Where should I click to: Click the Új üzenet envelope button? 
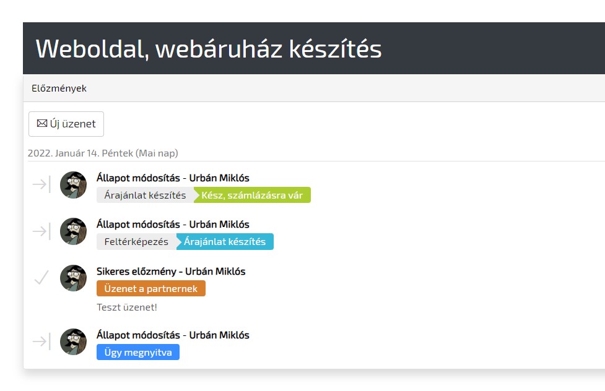click(x=66, y=124)
